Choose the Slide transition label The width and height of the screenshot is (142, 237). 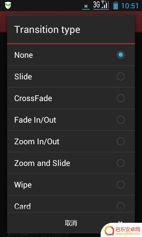point(23,76)
